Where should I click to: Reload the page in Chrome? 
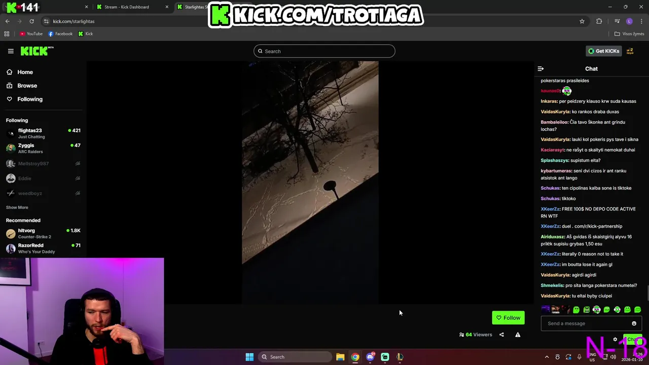(31, 21)
